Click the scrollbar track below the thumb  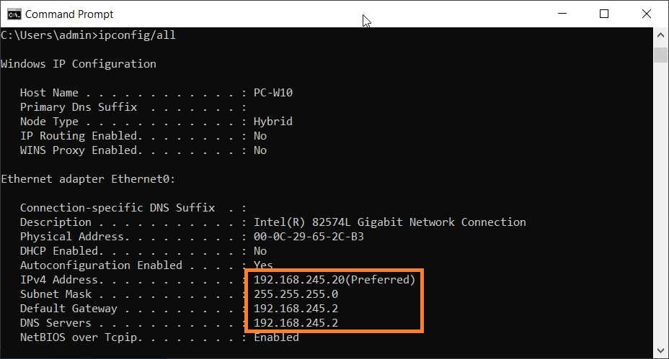pos(660,216)
